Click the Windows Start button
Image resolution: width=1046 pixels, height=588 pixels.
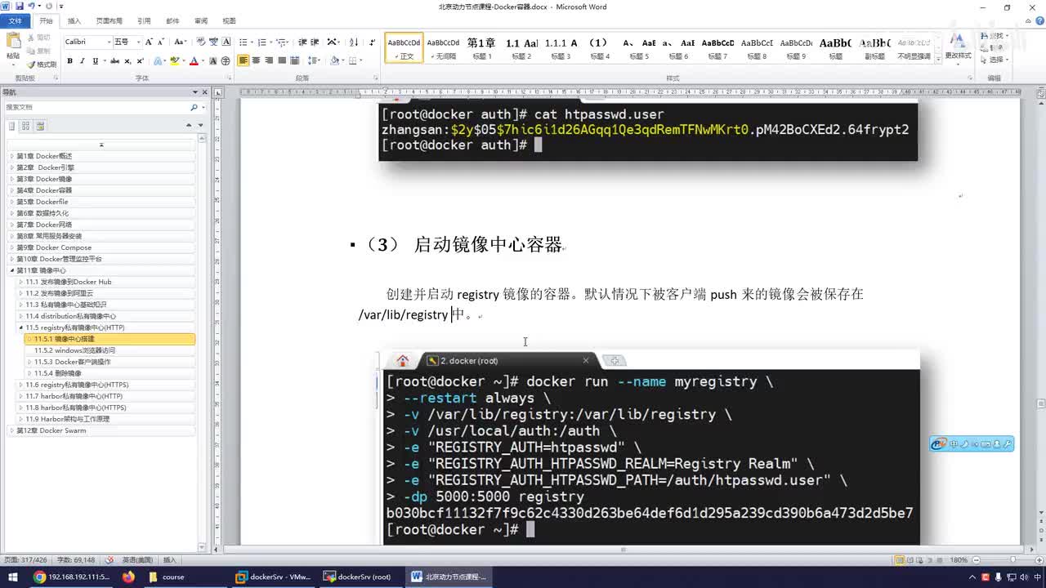click(12, 577)
